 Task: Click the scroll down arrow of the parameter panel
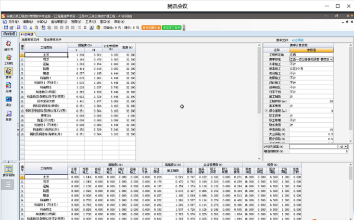coord(350,141)
